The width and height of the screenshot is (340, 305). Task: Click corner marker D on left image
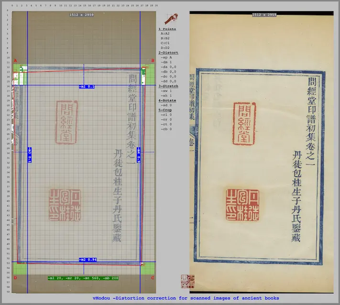[15, 278]
